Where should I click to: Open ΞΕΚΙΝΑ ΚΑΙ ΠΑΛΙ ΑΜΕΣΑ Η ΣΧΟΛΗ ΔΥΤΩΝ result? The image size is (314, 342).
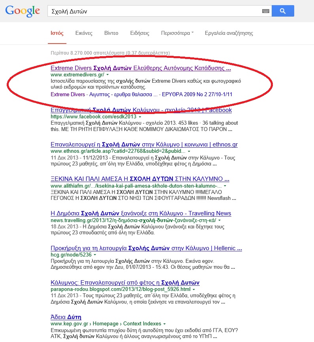point(140,179)
